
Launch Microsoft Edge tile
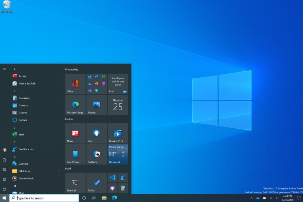pyautogui.click(x=75, y=105)
